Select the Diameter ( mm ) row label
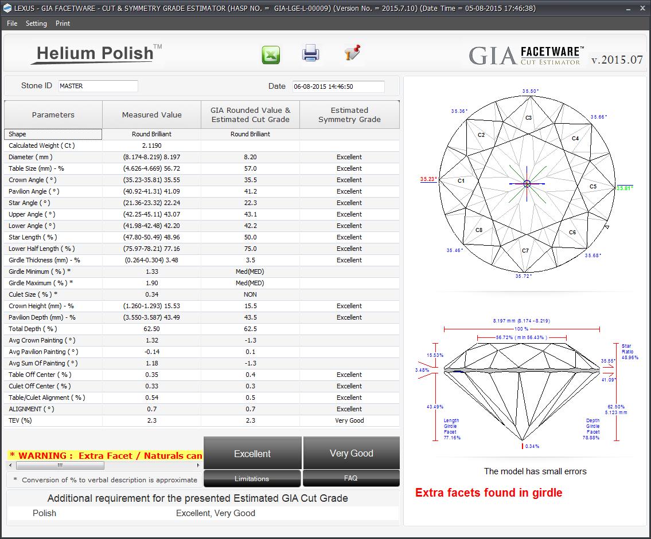Screen dimensions: 651x539 pyautogui.click(x=31, y=157)
